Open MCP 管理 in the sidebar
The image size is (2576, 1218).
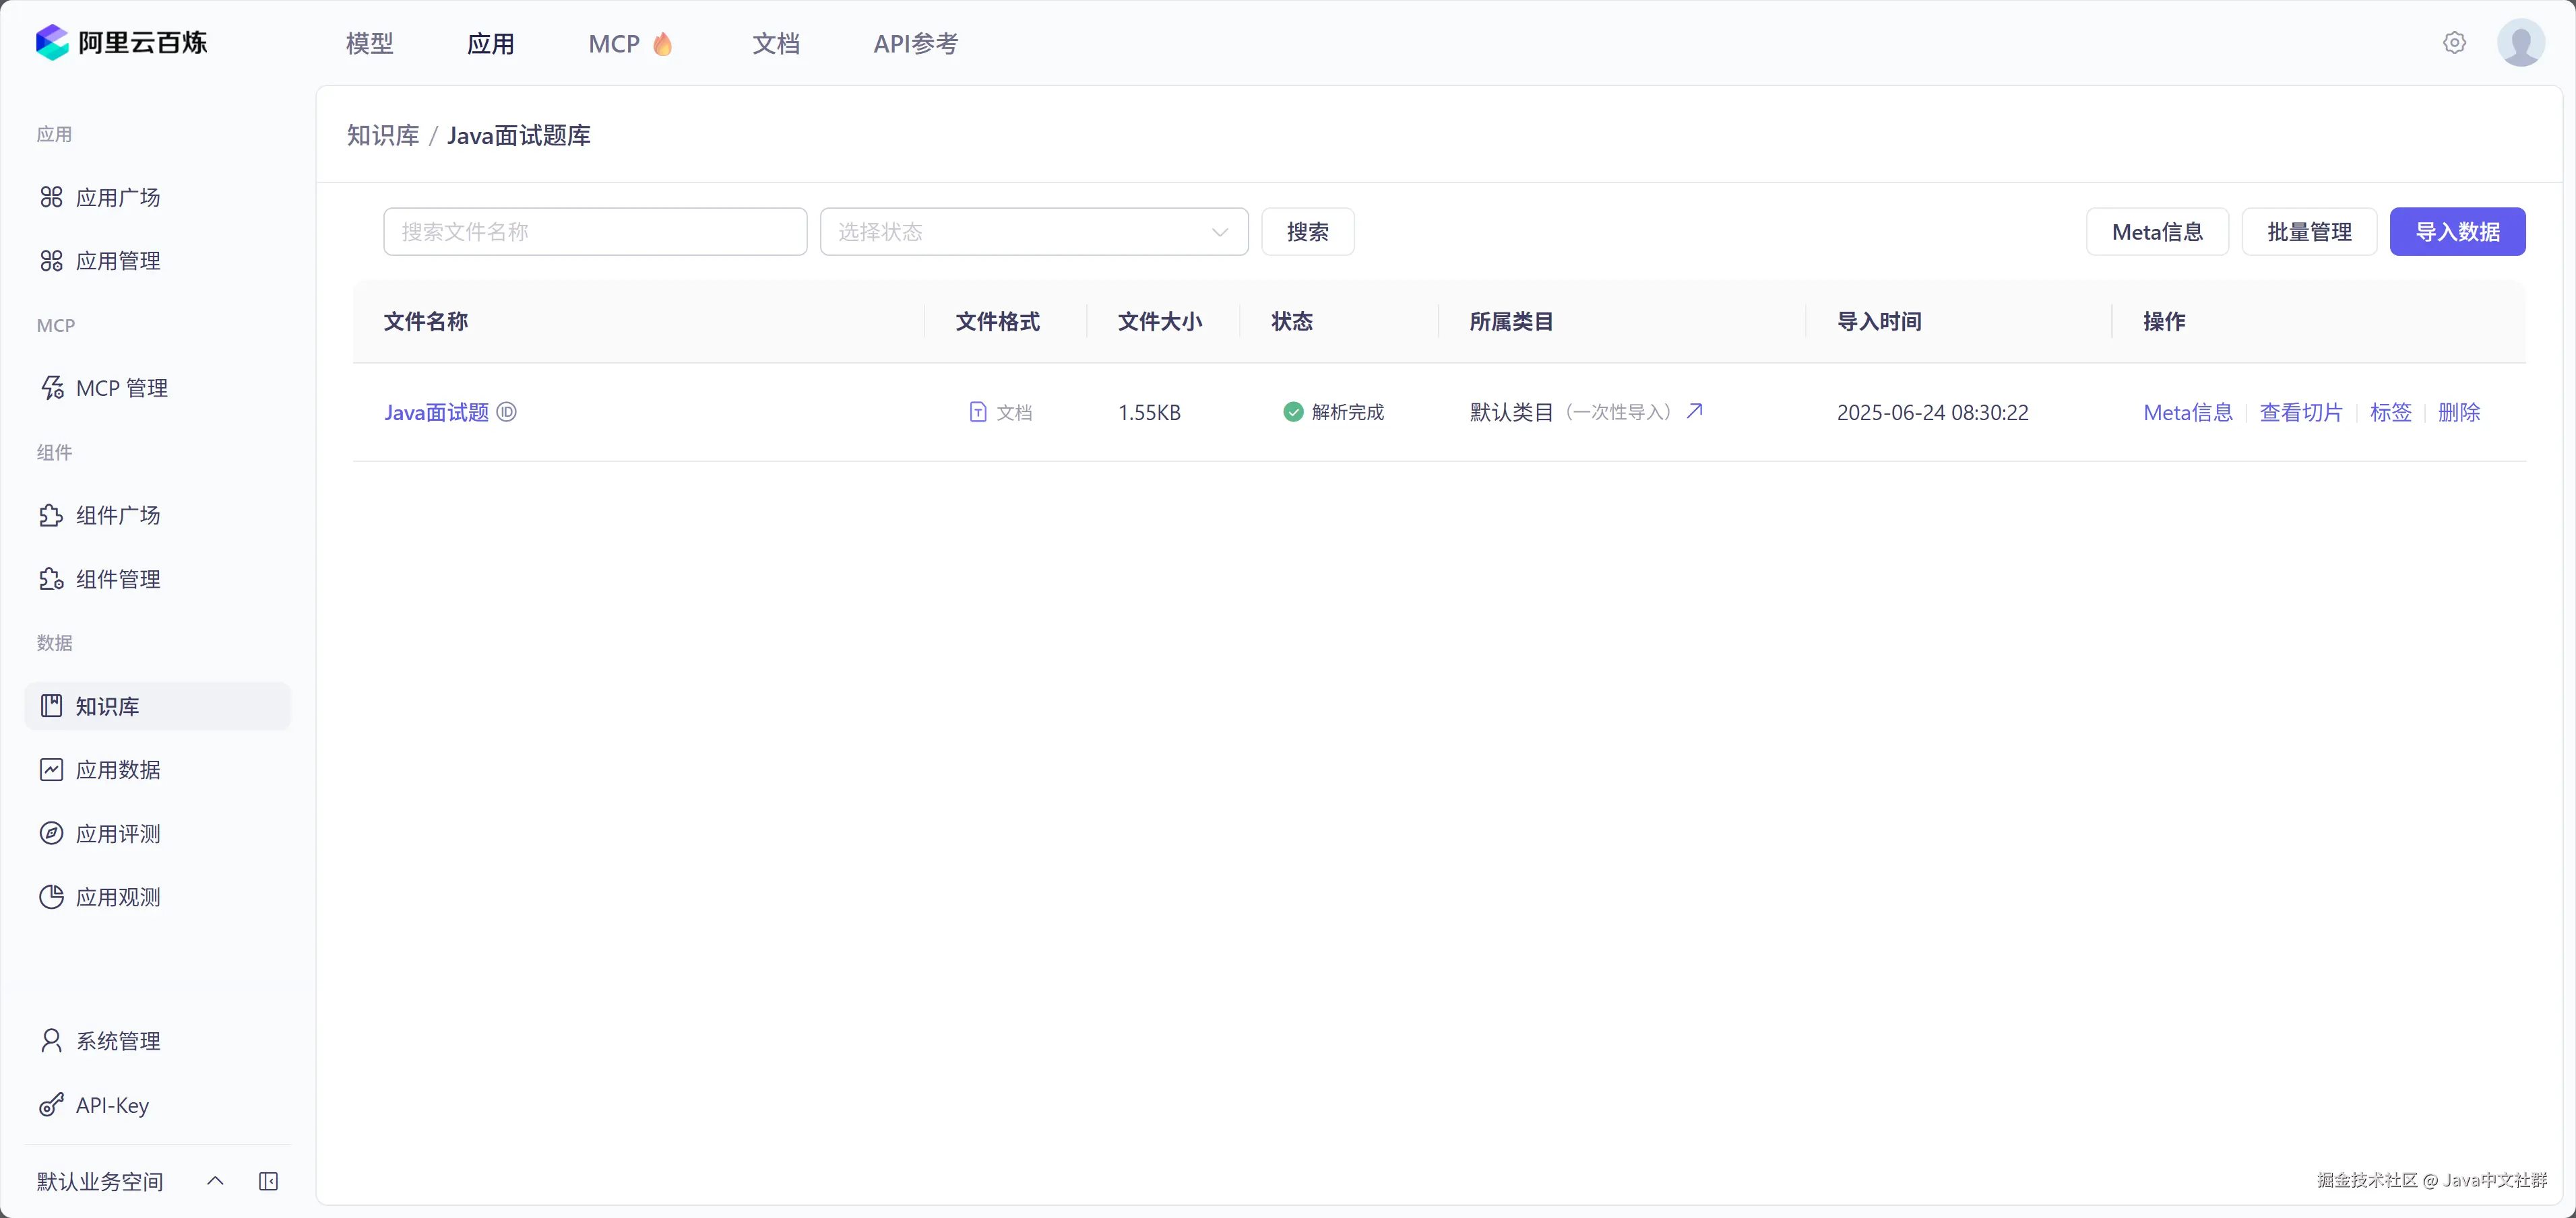pyautogui.click(x=121, y=388)
